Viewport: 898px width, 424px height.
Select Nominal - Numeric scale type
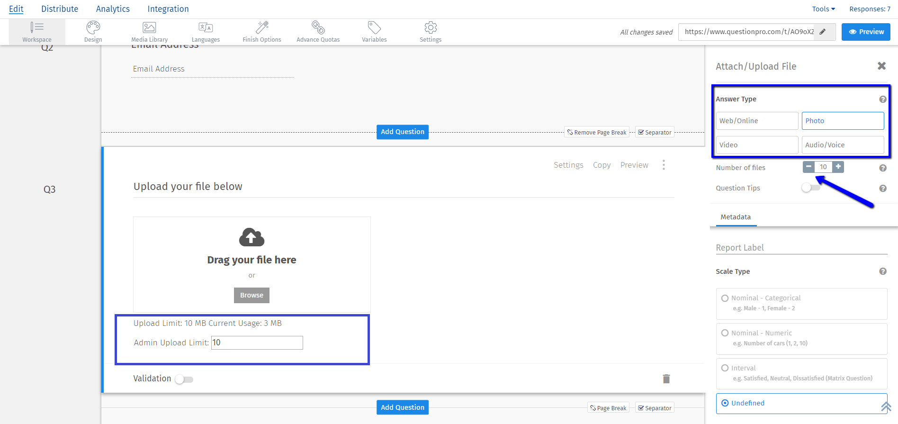coord(801,339)
